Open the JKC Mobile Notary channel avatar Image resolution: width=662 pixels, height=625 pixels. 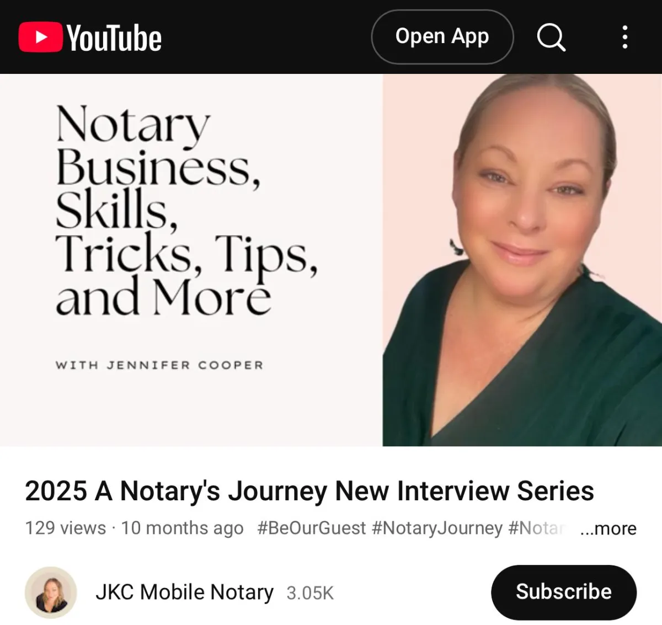51,592
